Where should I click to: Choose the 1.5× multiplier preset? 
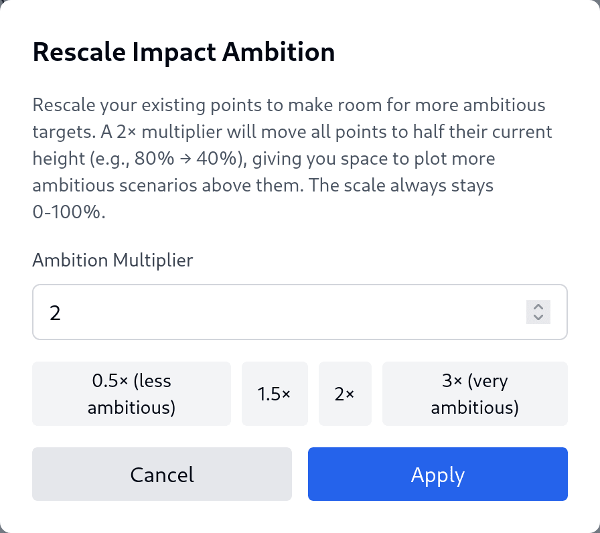coord(275,394)
